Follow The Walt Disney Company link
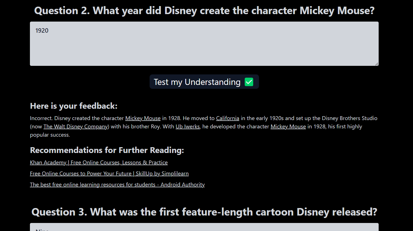The image size is (413, 231). 76,126
